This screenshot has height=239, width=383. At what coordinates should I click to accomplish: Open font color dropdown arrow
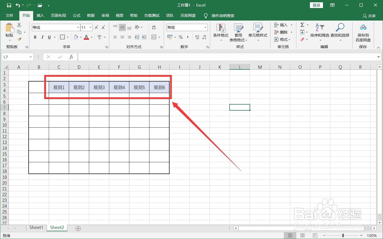pos(92,37)
